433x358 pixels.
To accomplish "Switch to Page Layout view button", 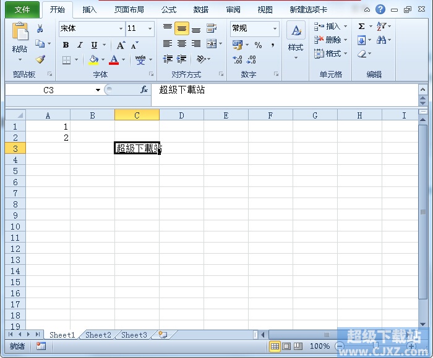I will pos(286,346).
